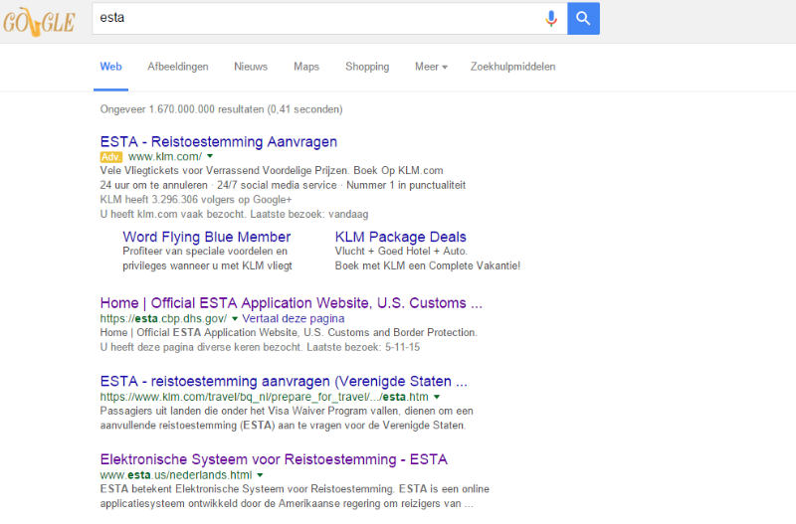
Task: Open the Word Flying Blue Member sitelink
Action: click(207, 237)
